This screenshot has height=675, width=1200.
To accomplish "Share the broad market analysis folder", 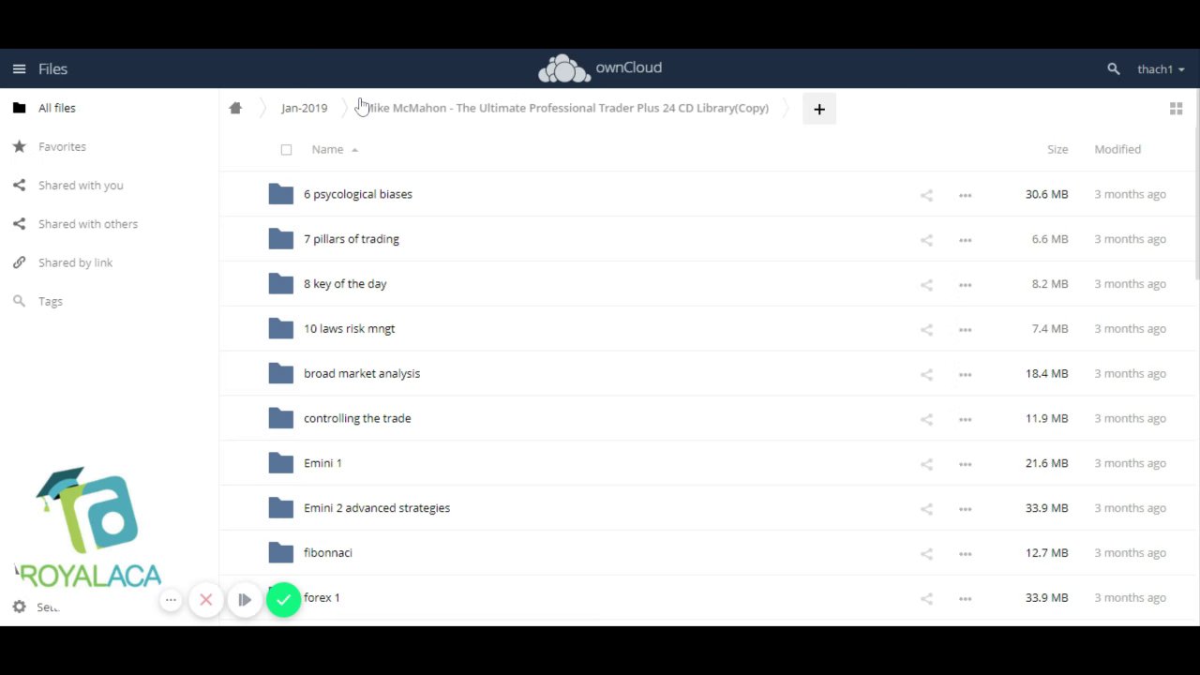I will coord(926,374).
